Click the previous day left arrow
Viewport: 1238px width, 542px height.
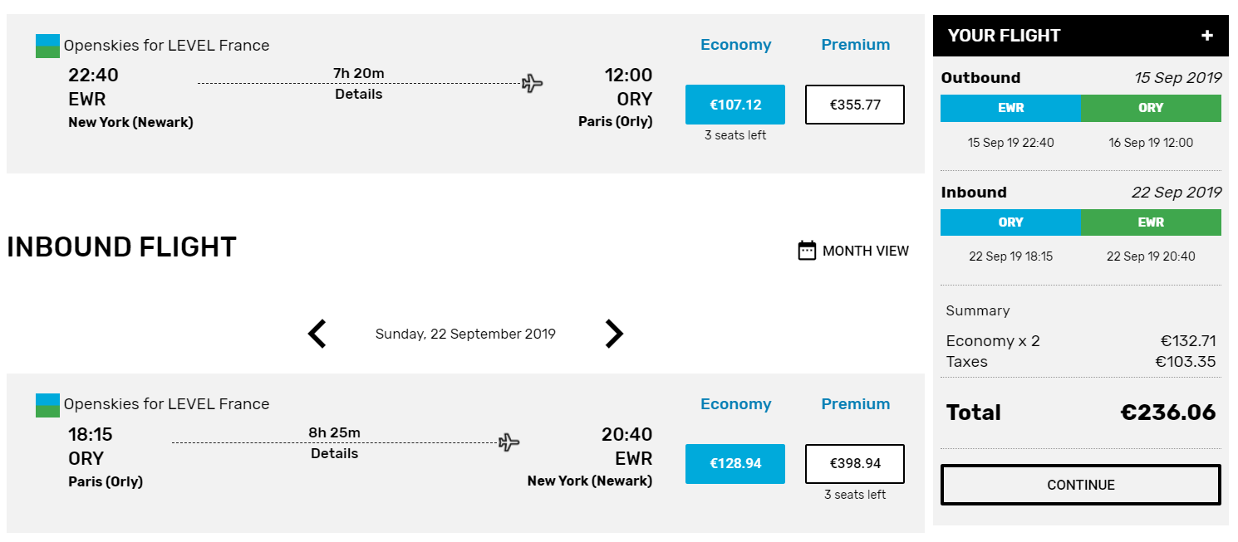[x=317, y=334]
